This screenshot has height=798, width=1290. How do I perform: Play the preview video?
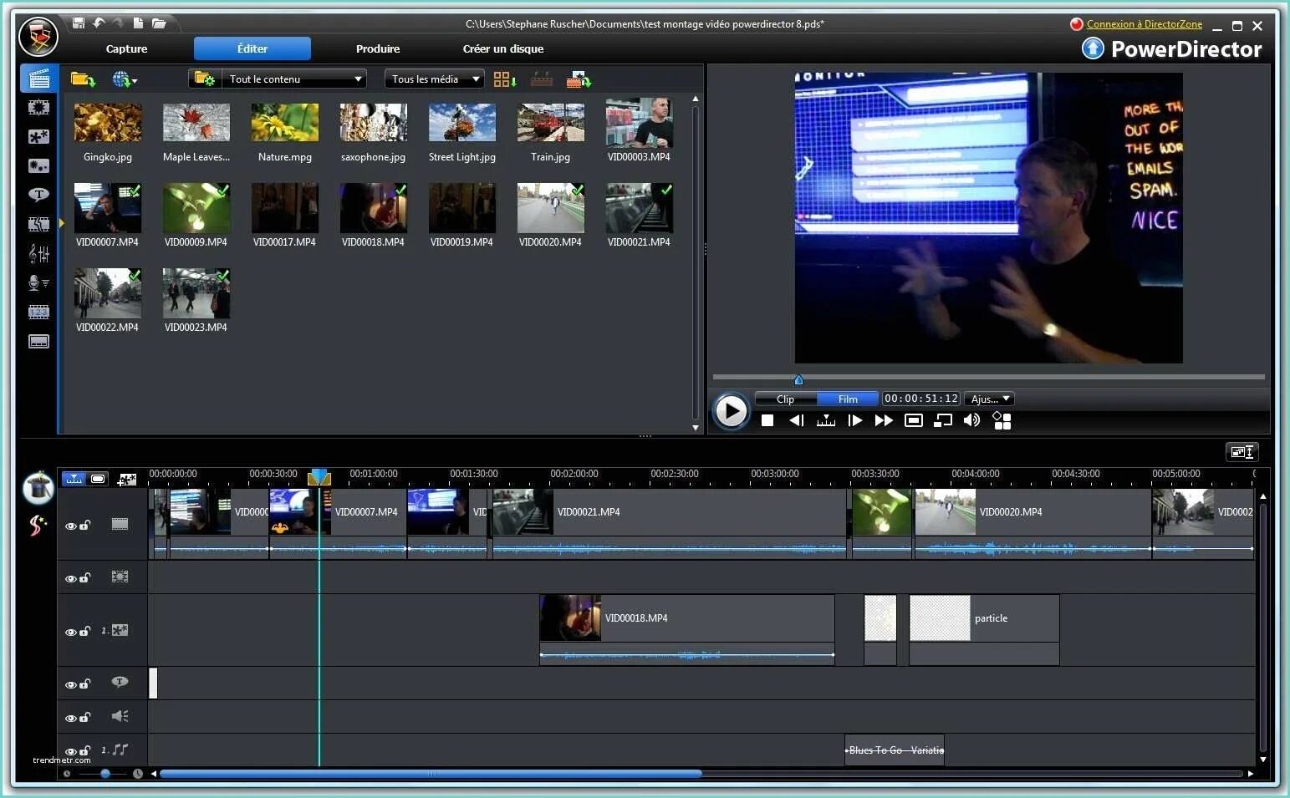[731, 411]
